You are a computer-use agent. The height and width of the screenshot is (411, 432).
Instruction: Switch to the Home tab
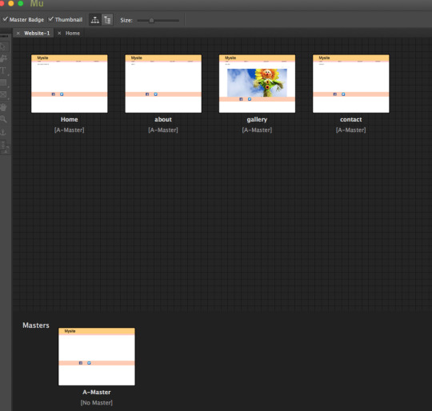[x=73, y=33]
